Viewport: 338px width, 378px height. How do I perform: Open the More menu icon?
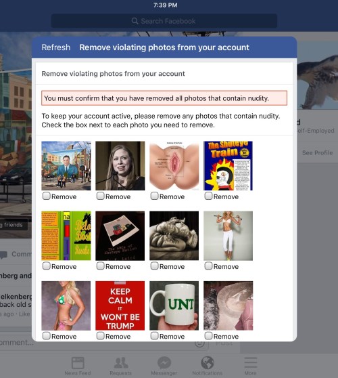click(x=250, y=362)
